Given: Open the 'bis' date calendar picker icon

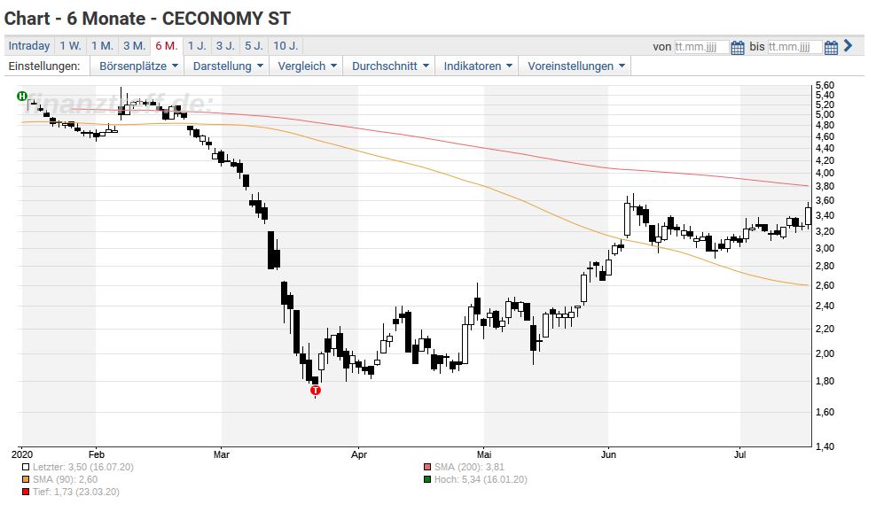Looking at the screenshot, I should coord(831,48).
